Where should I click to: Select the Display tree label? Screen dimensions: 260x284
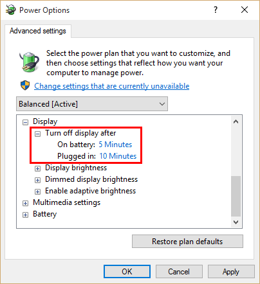coord(45,121)
